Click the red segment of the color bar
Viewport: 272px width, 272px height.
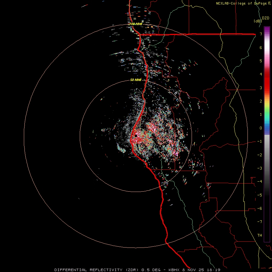coord(267,82)
